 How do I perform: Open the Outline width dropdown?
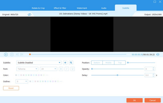[22, 81]
